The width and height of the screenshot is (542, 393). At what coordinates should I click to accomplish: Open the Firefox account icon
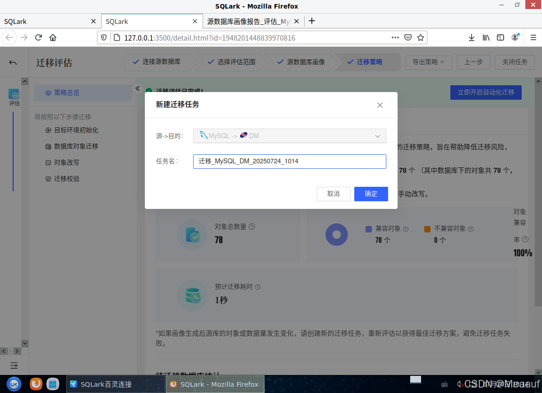(515, 37)
